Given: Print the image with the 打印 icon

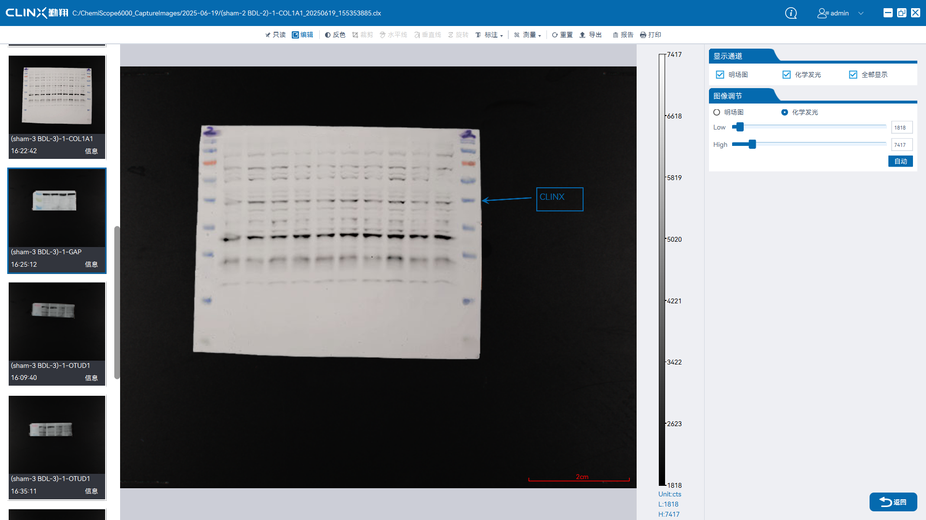Looking at the screenshot, I should pyautogui.click(x=643, y=35).
